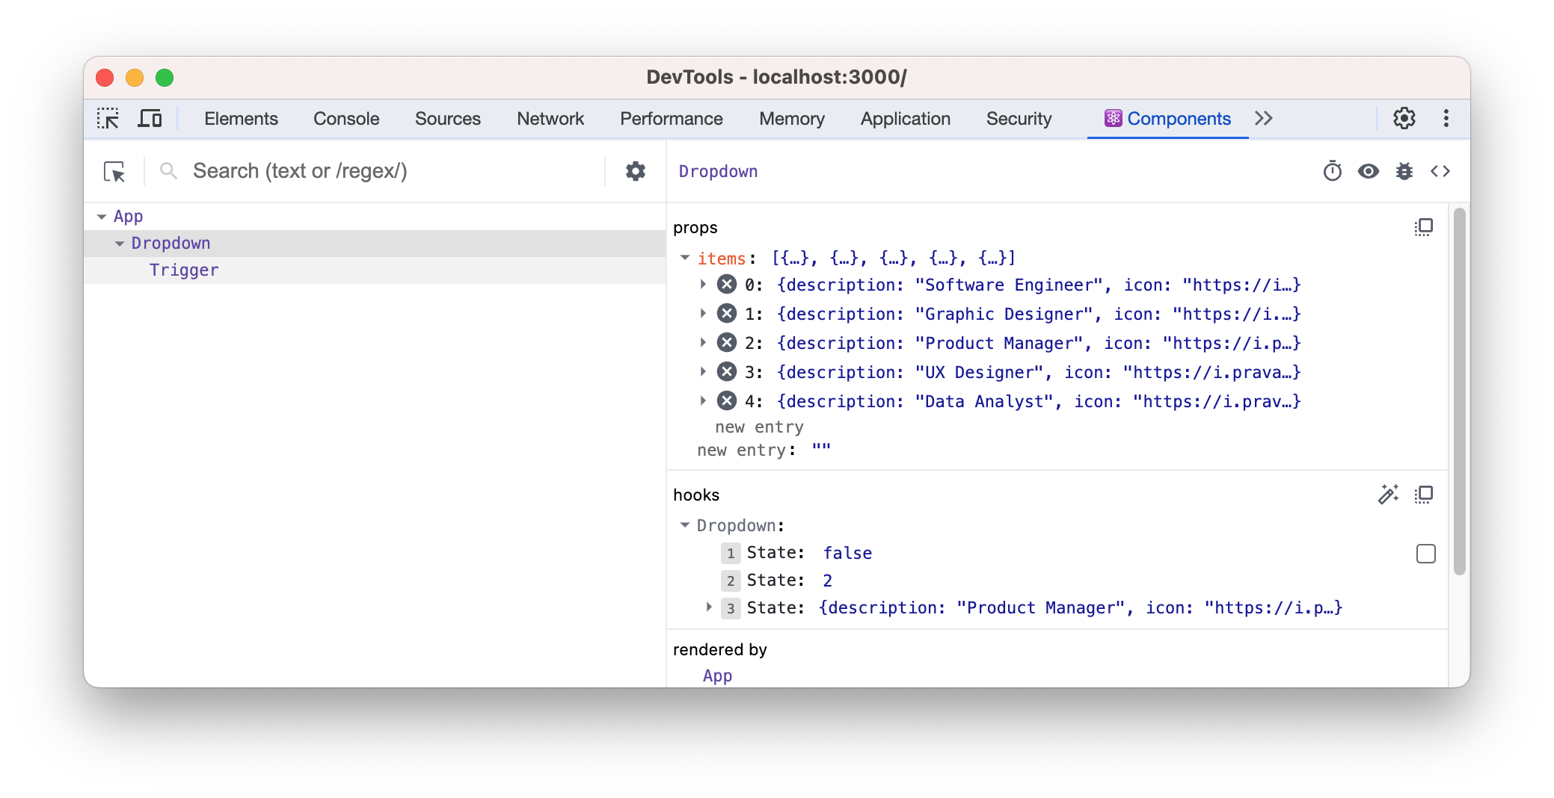
Task: Switch to the Network tab
Action: click(x=550, y=119)
